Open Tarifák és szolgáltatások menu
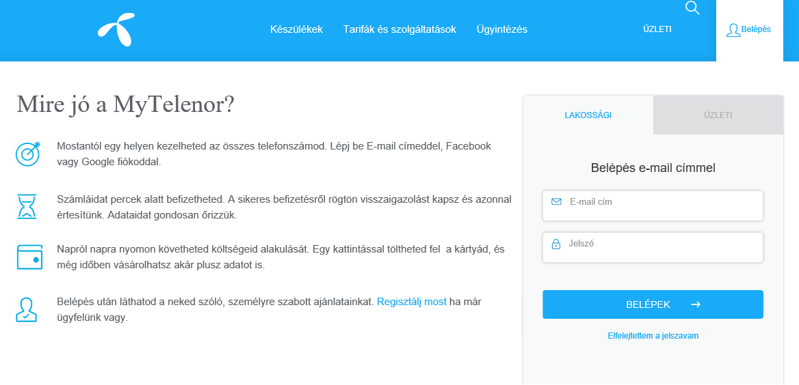The image size is (799, 385). pos(399,29)
